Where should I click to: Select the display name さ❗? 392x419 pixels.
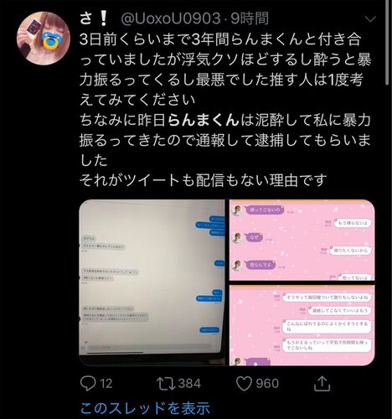pos(94,18)
